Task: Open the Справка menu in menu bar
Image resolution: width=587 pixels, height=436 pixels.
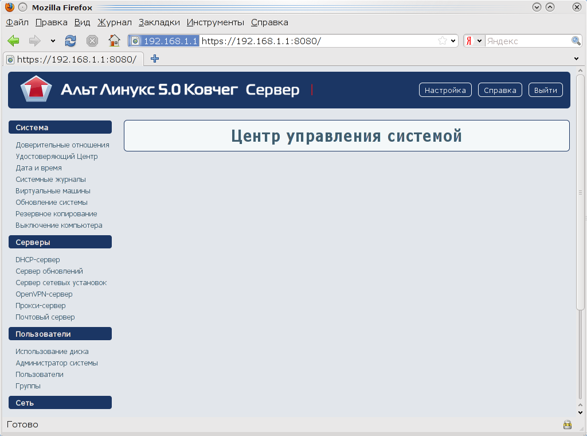Action: click(x=269, y=22)
